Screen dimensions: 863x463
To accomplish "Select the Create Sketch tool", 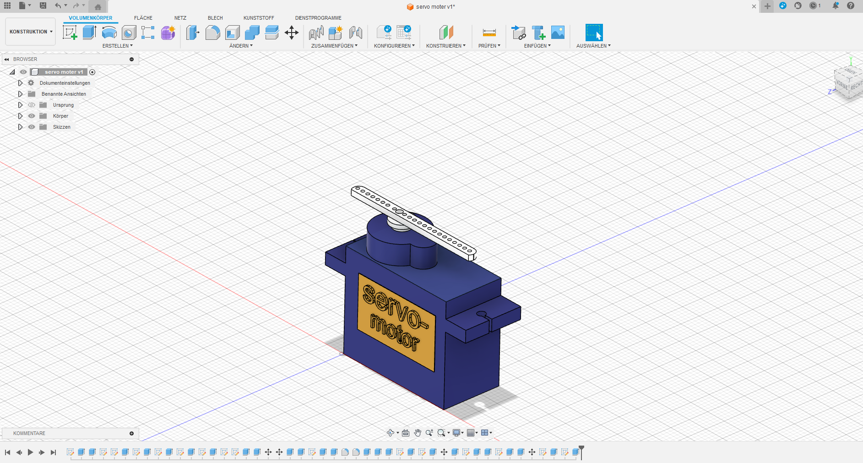I will click(x=70, y=33).
